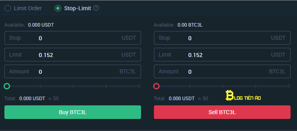Focus the sell-side Stop price field
Viewport: 297px width, 131px height.
[x=222, y=38]
